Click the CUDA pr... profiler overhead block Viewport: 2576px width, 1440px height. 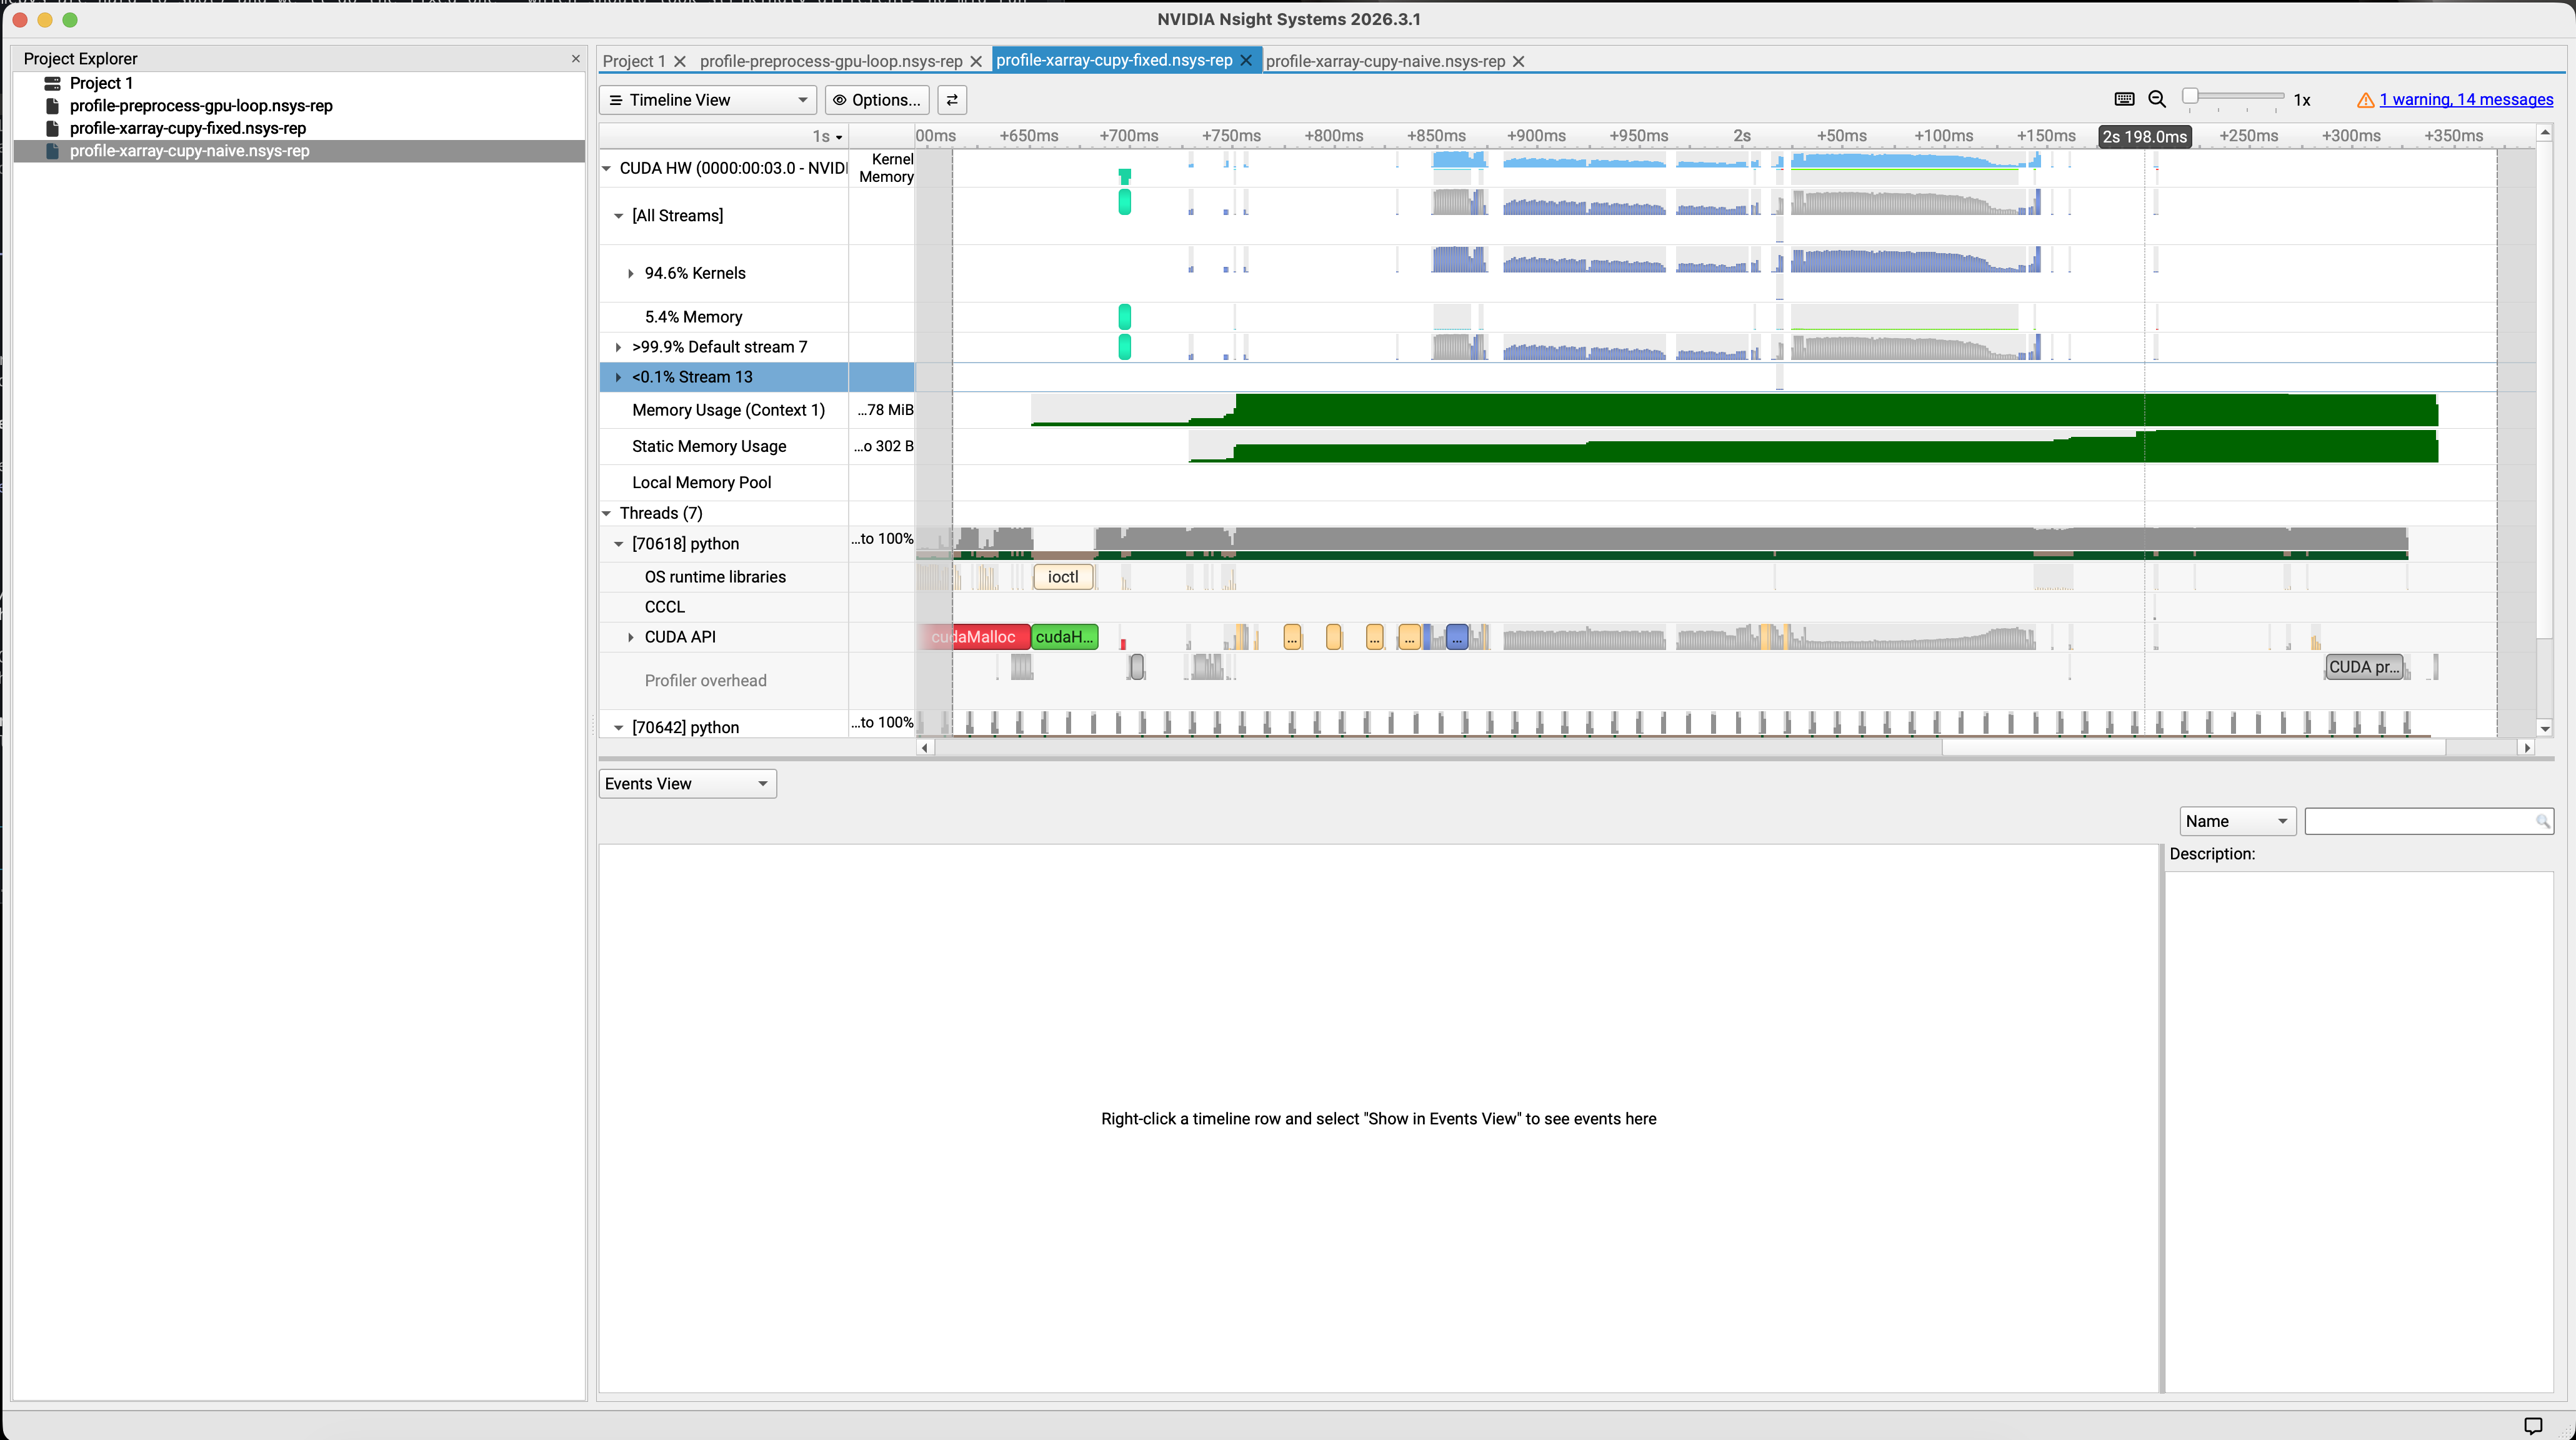click(x=2364, y=667)
